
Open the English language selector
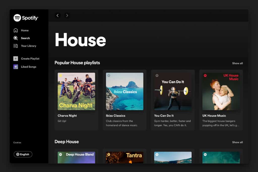pos(23,154)
